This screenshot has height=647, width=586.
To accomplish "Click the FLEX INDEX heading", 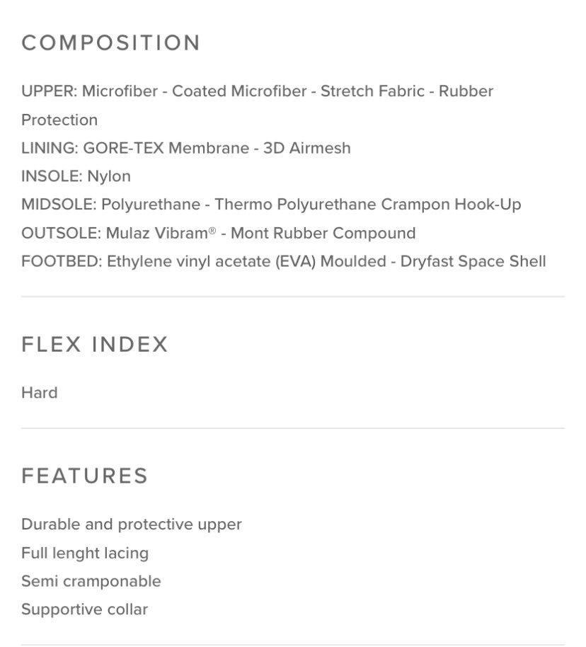I will click(95, 345).
